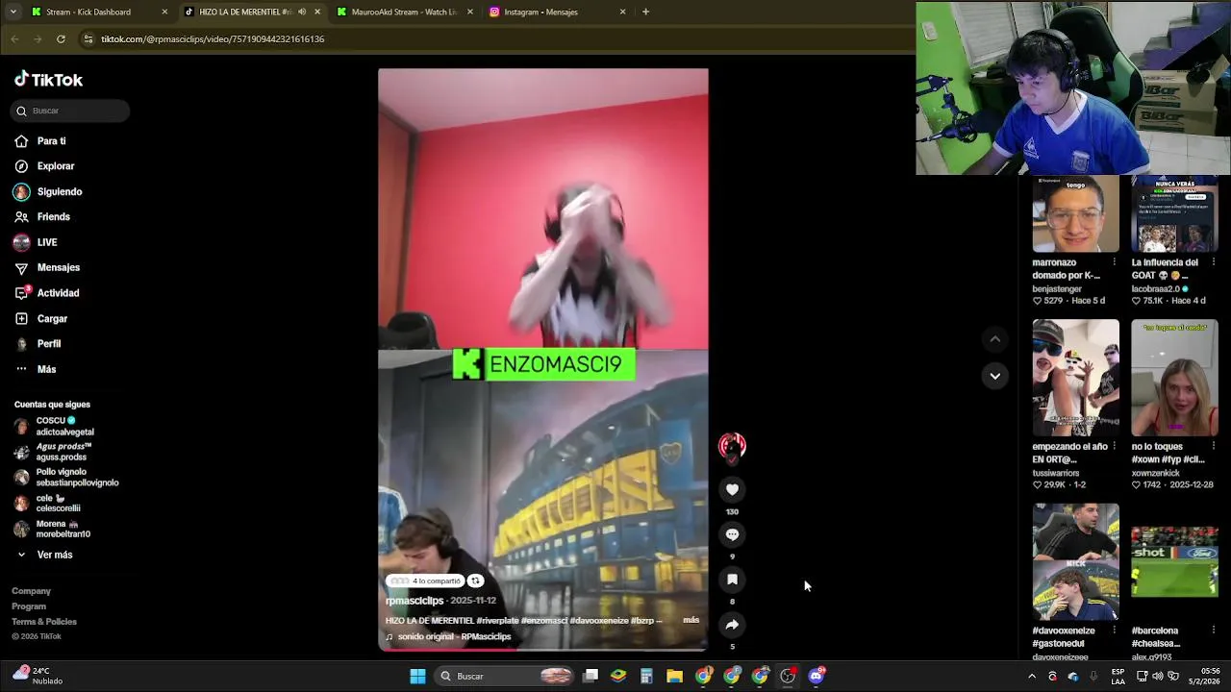This screenshot has width=1231, height=692.
Task: Switch to Stream - Kick Dashboard tab
Action: pos(100,12)
